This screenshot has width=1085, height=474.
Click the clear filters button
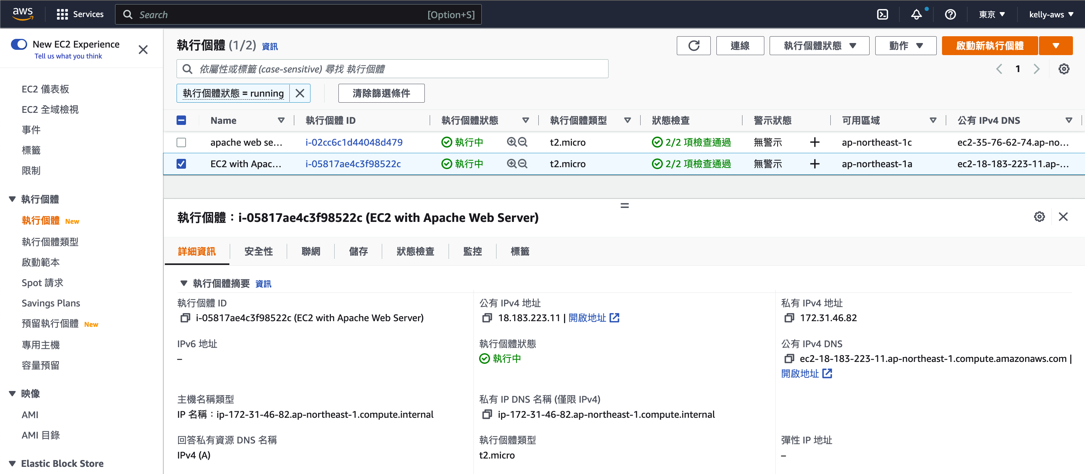(381, 93)
